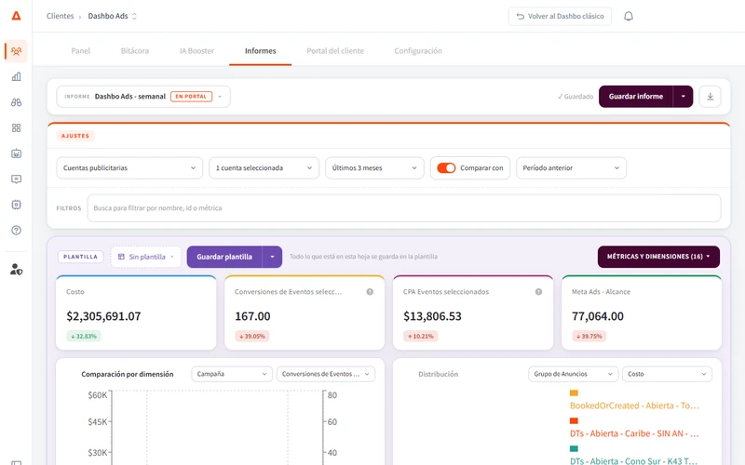Viewport: 745px width, 465px height.
Task: Click the Comparación por dimensión title
Action: (x=128, y=374)
